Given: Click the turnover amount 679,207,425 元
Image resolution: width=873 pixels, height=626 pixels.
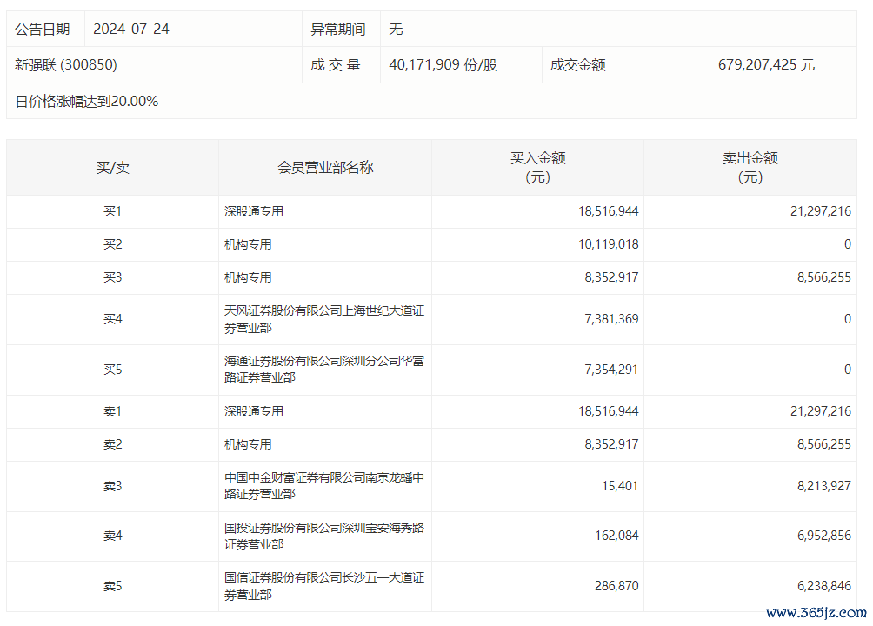Looking at the screenshot, I should 766,65.
